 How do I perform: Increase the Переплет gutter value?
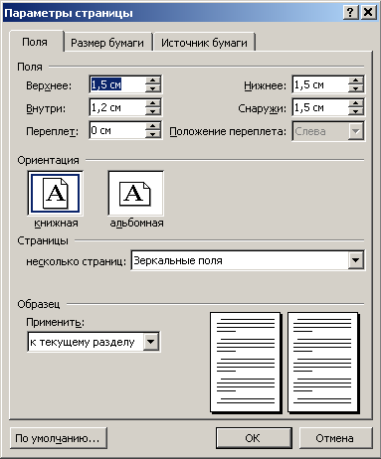click(153, 126)
